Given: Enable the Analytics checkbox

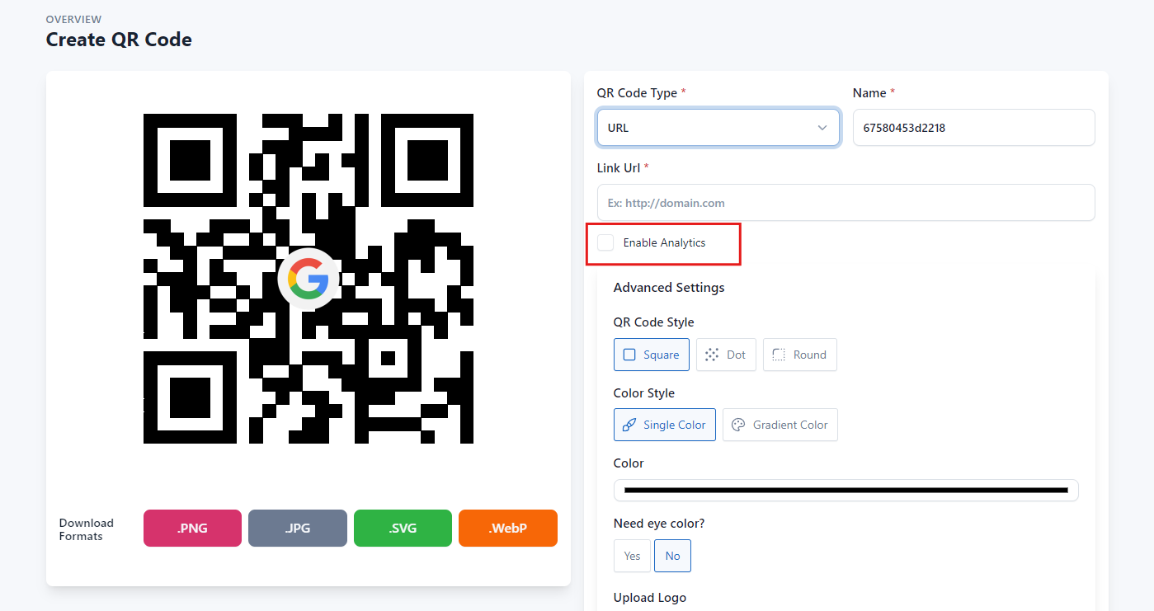Looking at the screenshot, I should 605,242.
